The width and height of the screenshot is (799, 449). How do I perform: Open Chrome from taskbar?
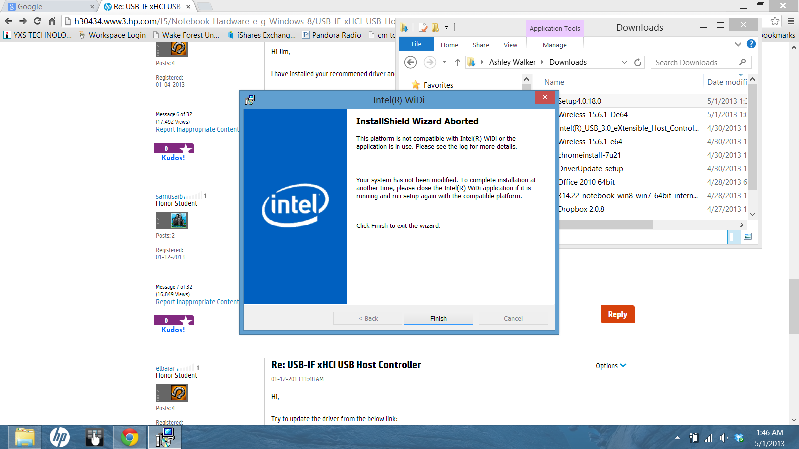(x=130, y=437)
